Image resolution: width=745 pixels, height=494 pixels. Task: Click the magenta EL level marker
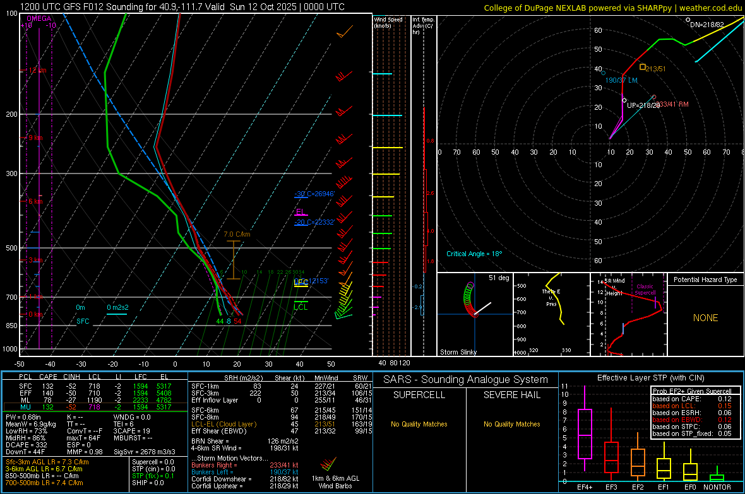301,213
